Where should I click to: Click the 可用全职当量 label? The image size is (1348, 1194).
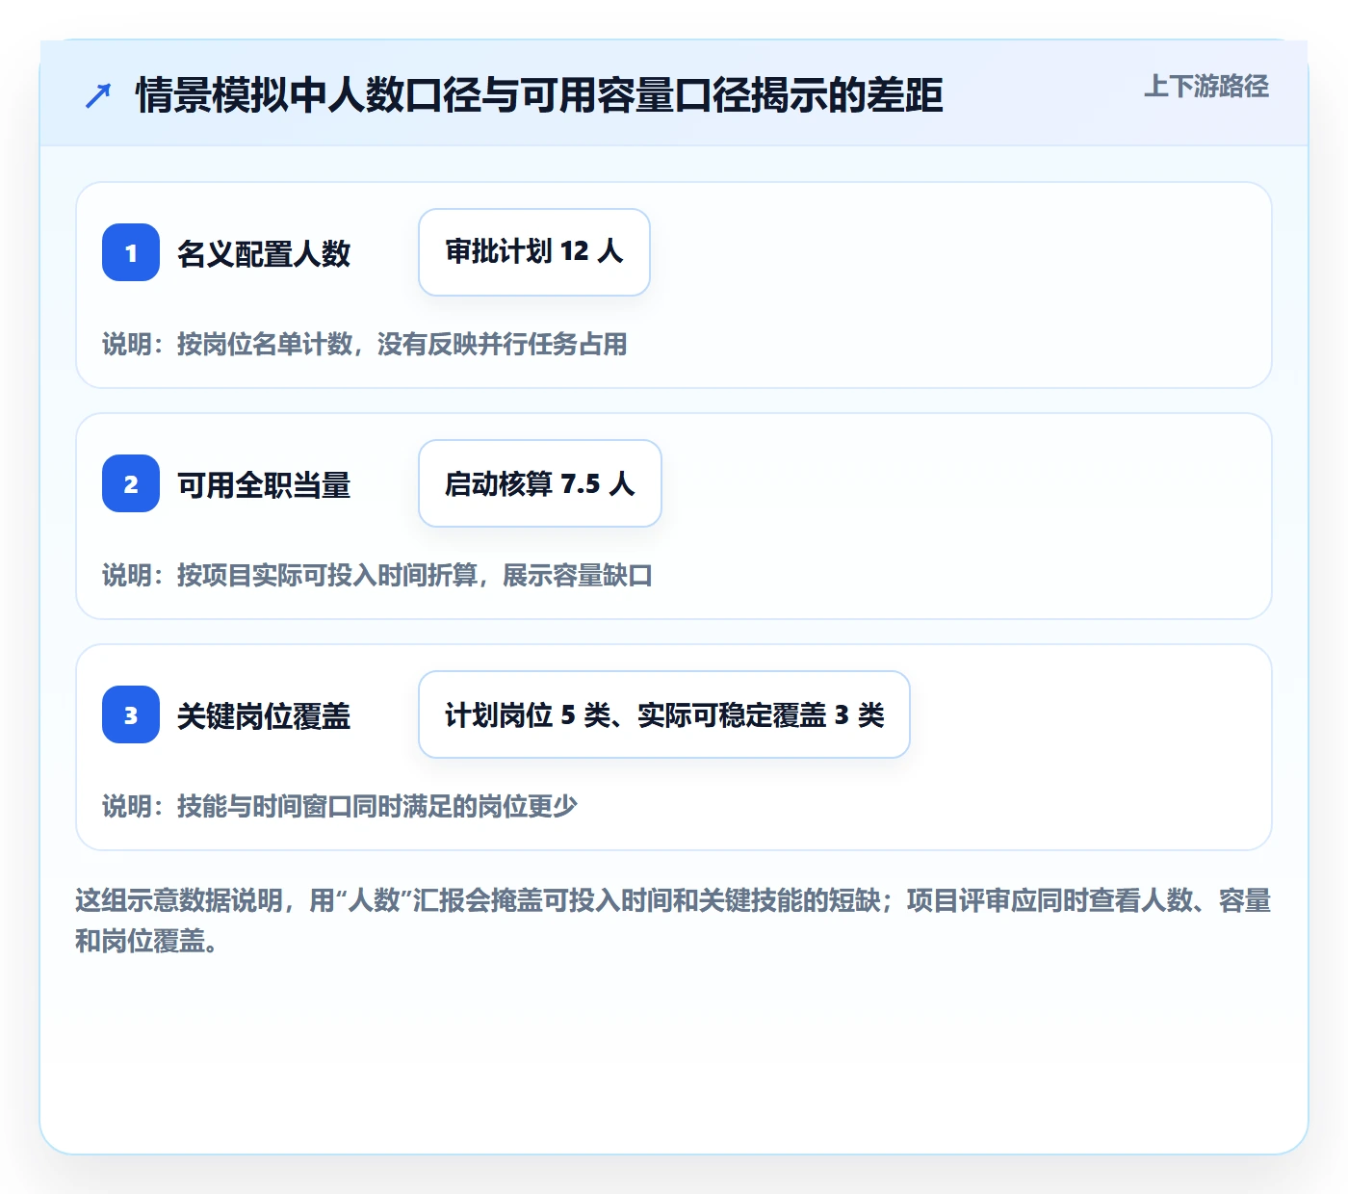[x=264, y=484]
